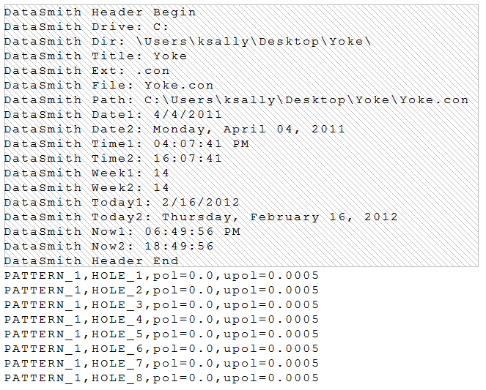Click the 'DataSmith Title: Yoke' line
The width and height of the screenshot is (486, 390).
click(x=95, y=56)
